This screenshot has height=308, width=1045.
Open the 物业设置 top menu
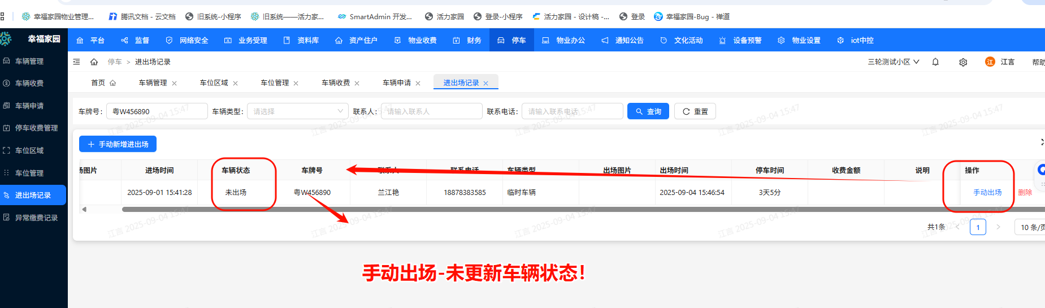(x=799, y=40)
